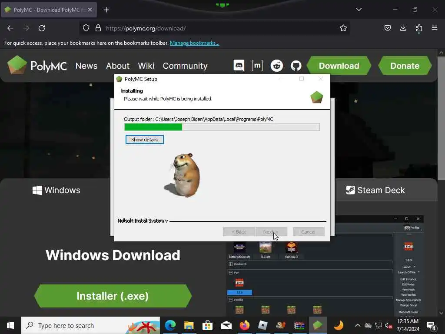Open the Windows Start menu
Viewport: 445px width, 334px height.
tap(10, 325)
